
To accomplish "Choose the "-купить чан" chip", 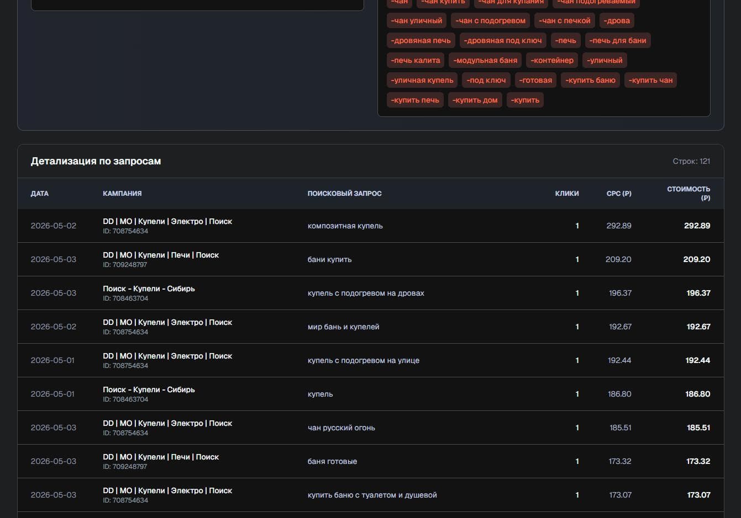I will click(x=651, y=80).
